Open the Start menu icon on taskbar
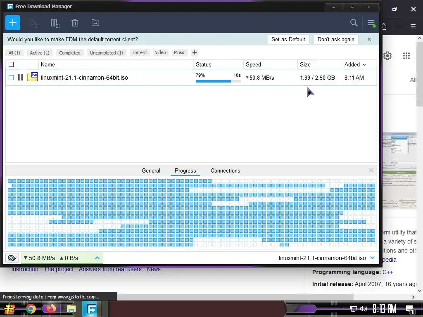Viewport: 423px width, 317px height. 10,309
